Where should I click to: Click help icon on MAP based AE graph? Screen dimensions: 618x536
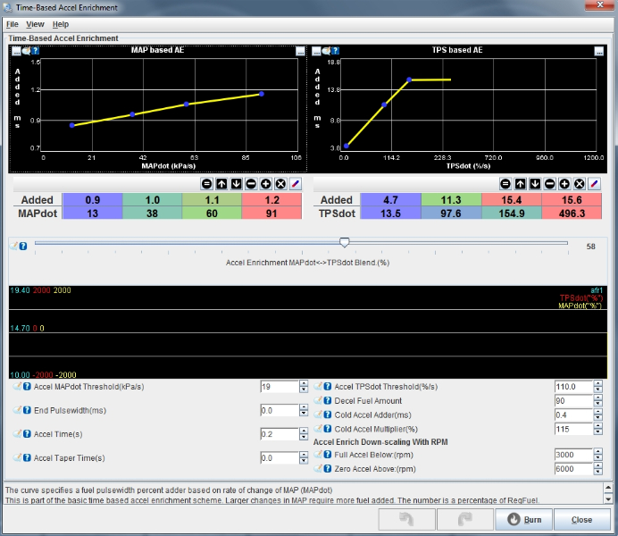pos(35,51)
